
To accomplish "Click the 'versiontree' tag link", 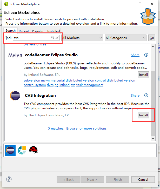I will pyautogui.click(x=38, y=45).
